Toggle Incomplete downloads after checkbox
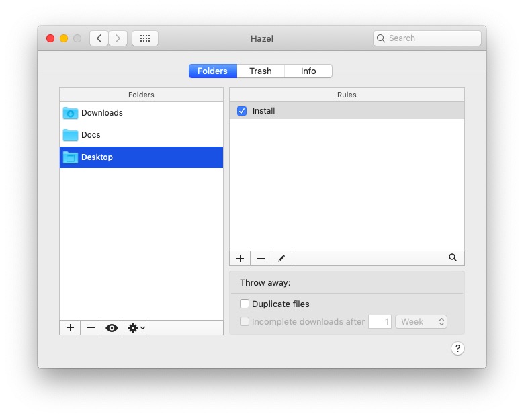This screenshot has height=418, width=524. [245, 321]
